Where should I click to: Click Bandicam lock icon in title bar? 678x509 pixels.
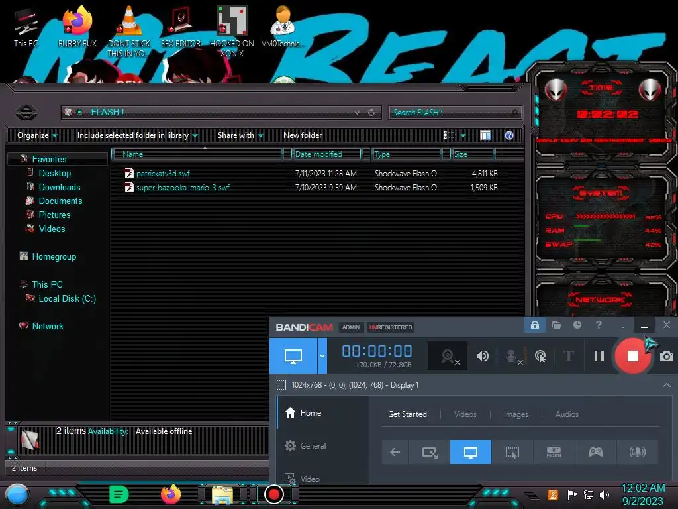click(535, 325)
